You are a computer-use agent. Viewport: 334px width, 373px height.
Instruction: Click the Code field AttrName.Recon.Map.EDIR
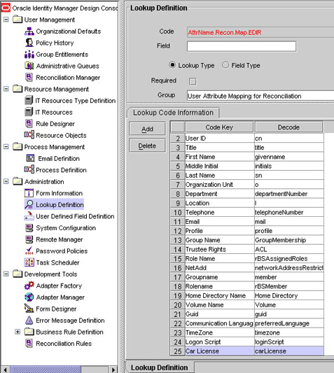point(260,32)
